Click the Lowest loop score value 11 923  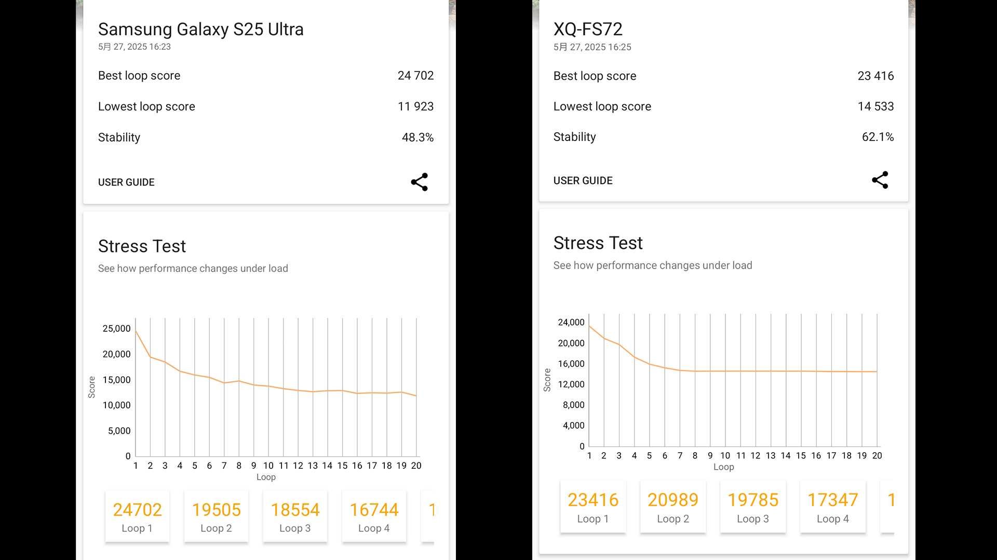pos(415,107)
